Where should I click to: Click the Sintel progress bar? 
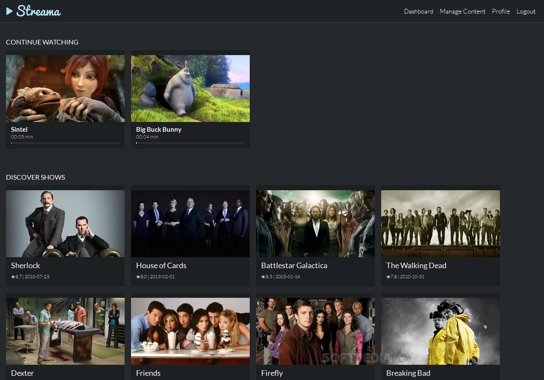pyautogui.click(x=65, y=143)
